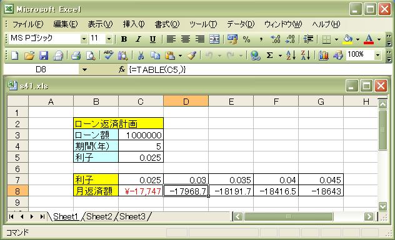
Task: Open the データ(D) menu
Action: 241,24
